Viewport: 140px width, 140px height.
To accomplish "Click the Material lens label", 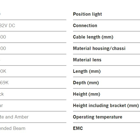I will [87, 60].
